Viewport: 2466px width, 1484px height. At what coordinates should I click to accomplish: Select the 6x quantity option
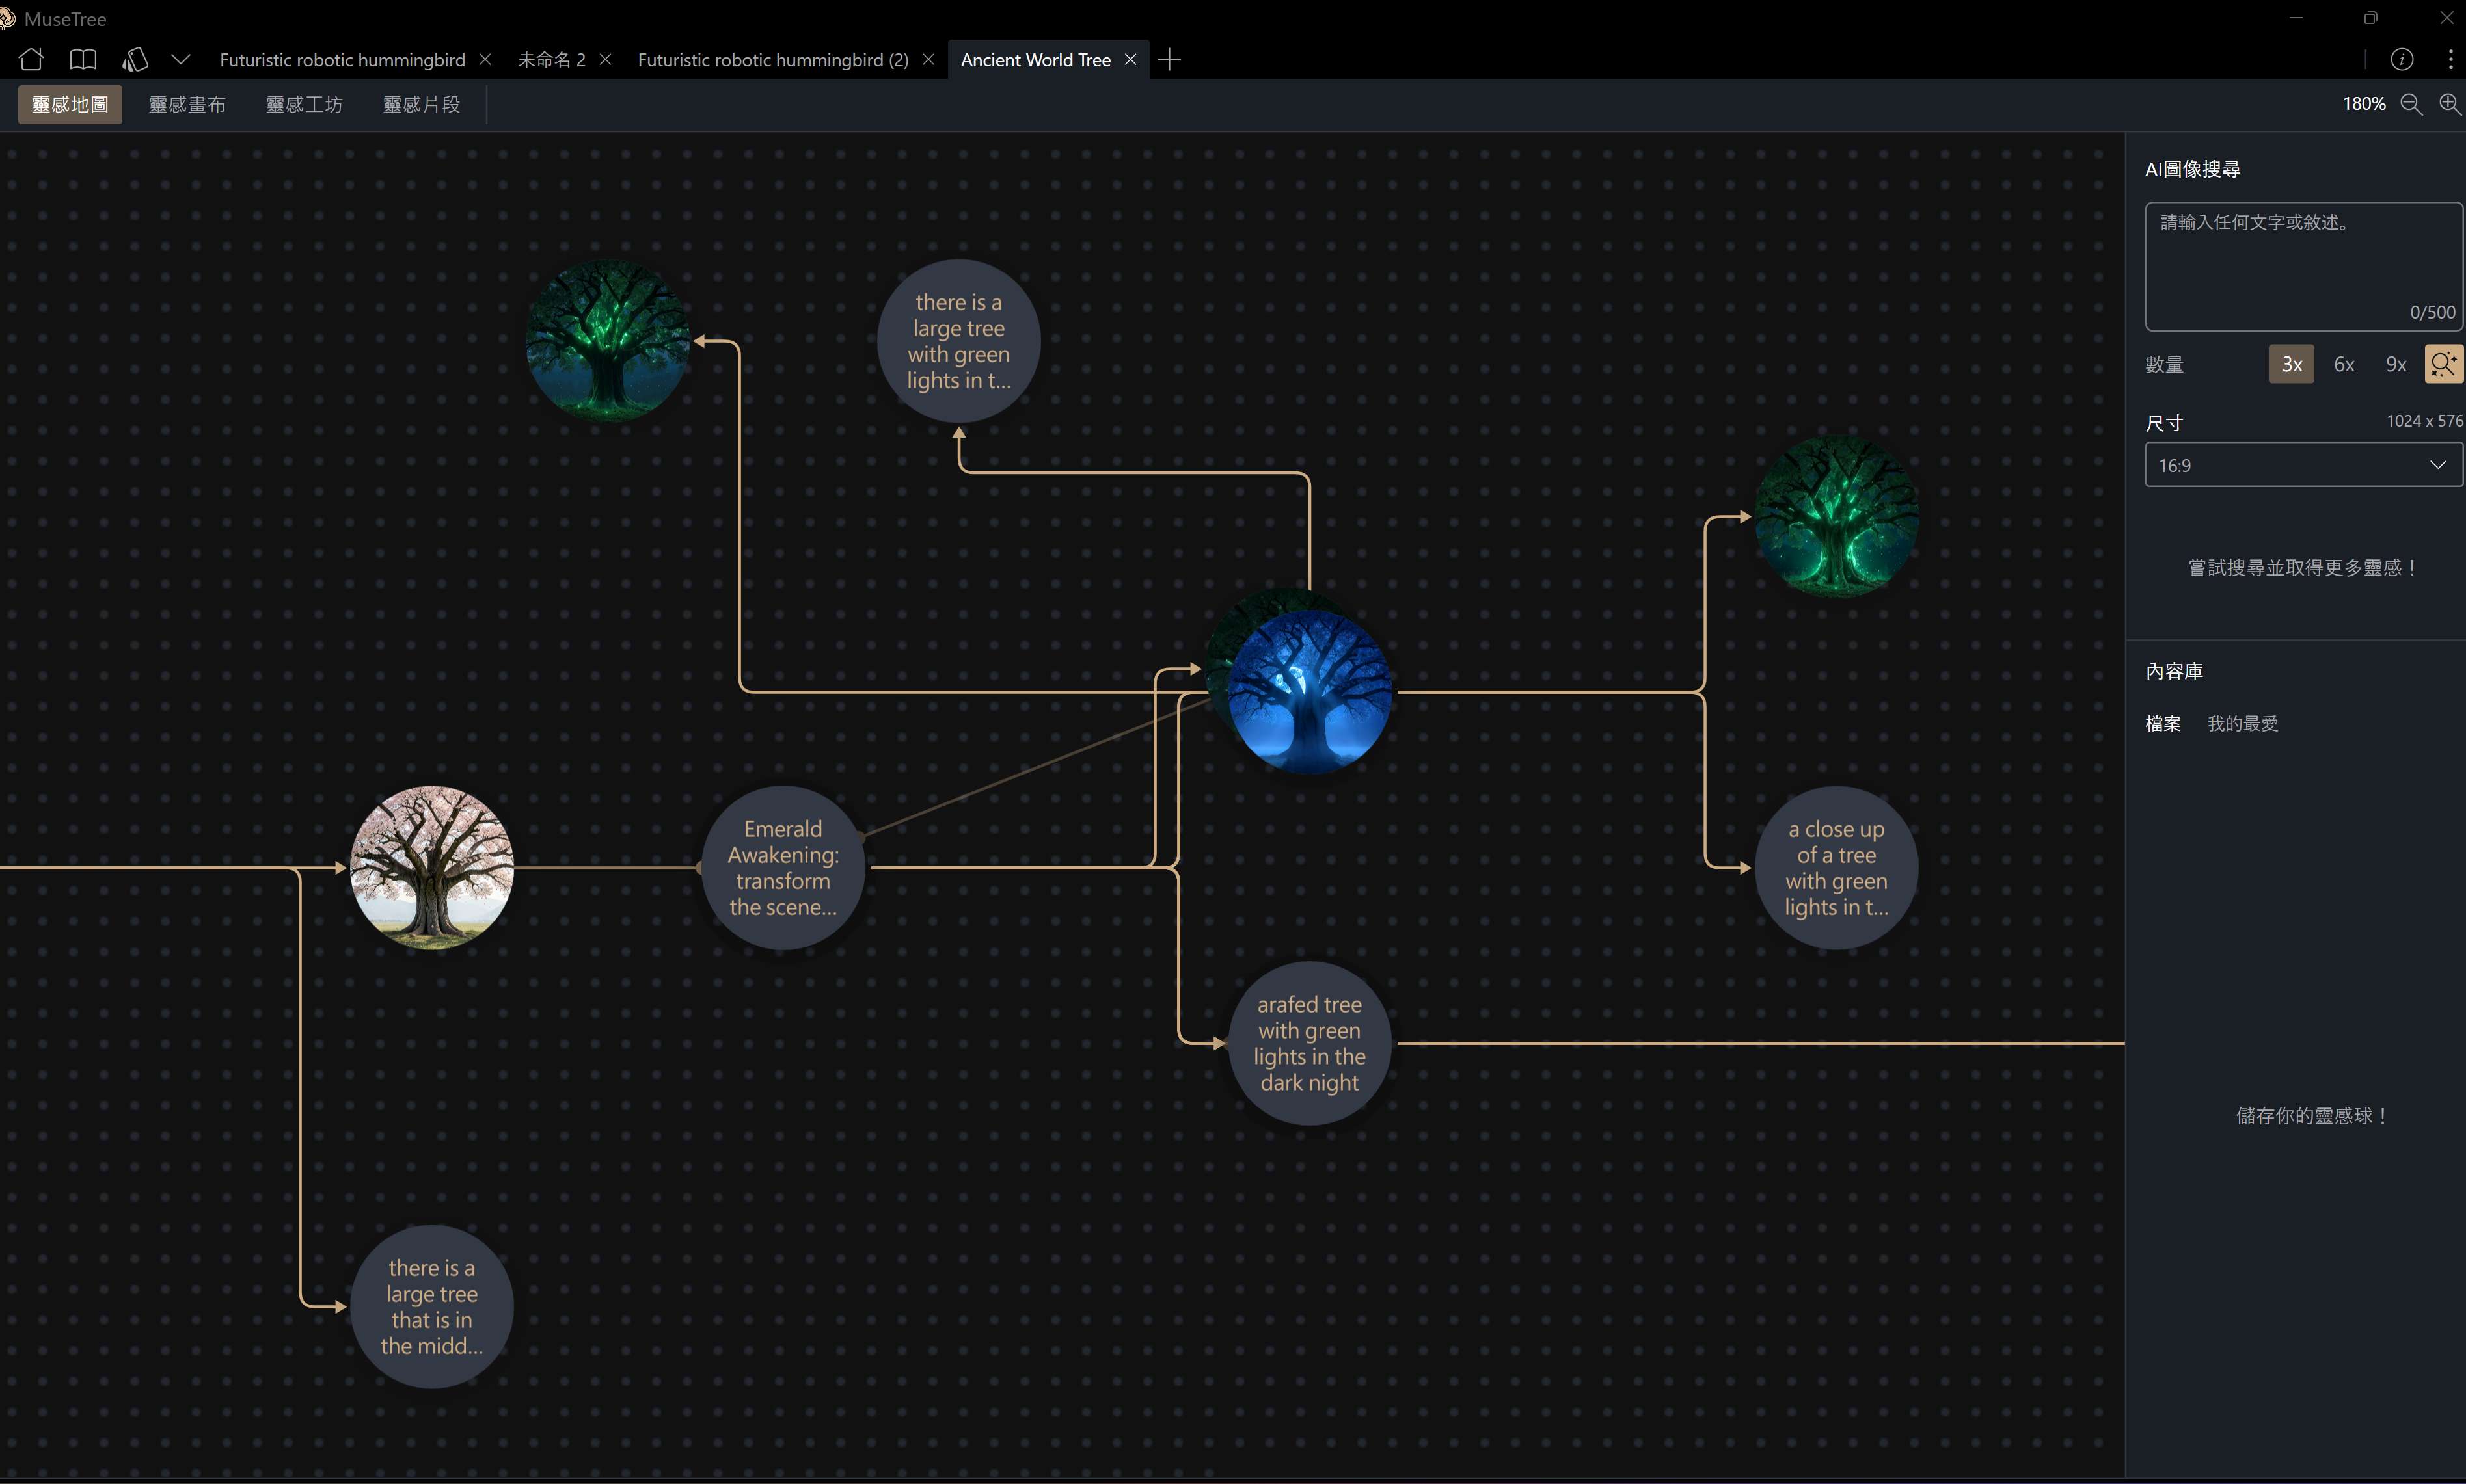(x=2344, y=364)
